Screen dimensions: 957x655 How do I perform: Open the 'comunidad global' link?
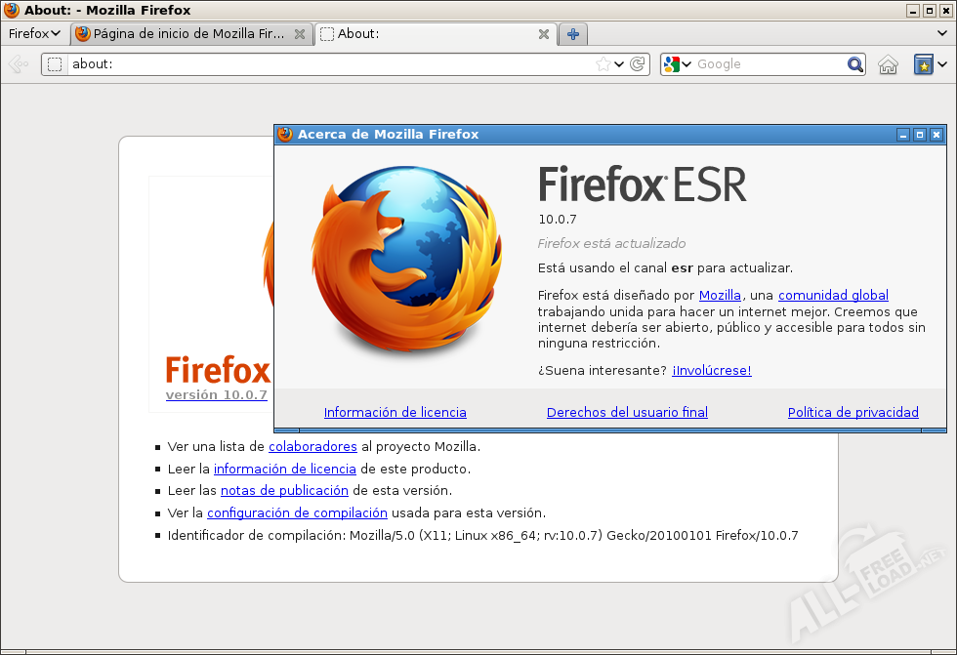(833, 295)
